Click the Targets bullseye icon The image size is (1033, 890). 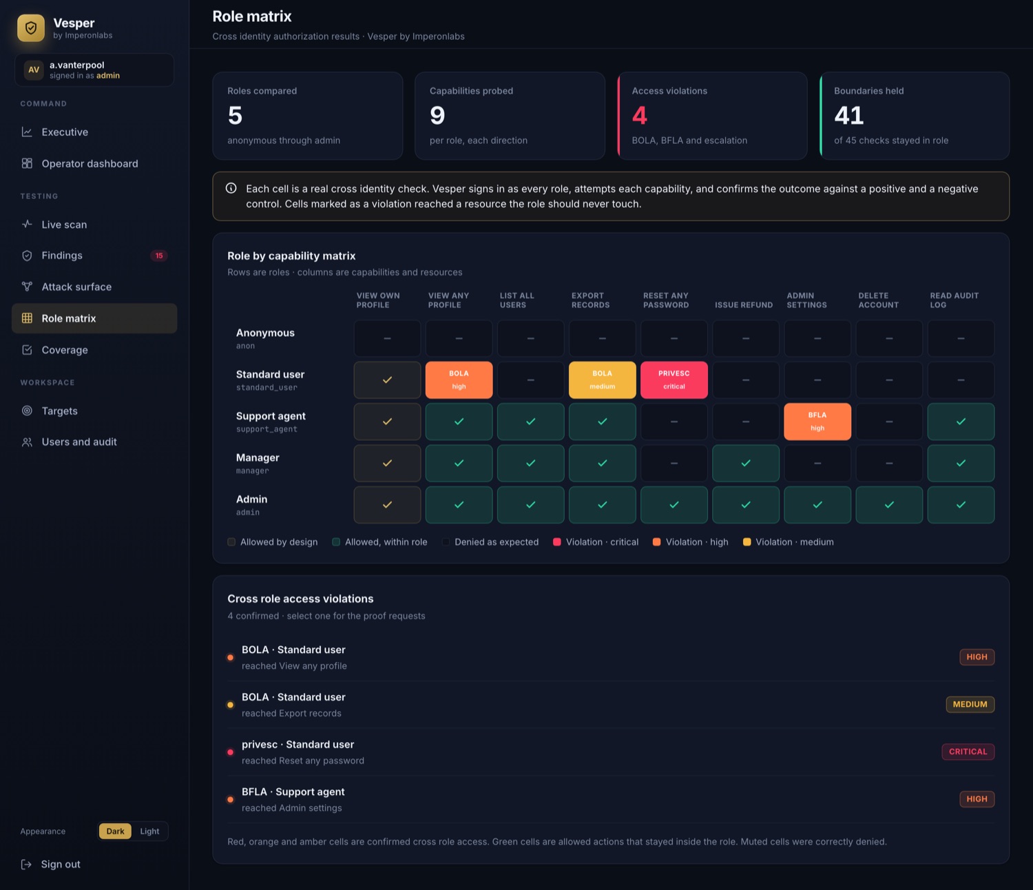(27, 411)
